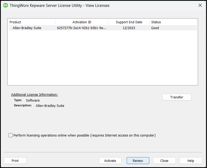This screenshot has height=168, width=207.
Task: Click the Description value in license information
Action: click(50, 106)
